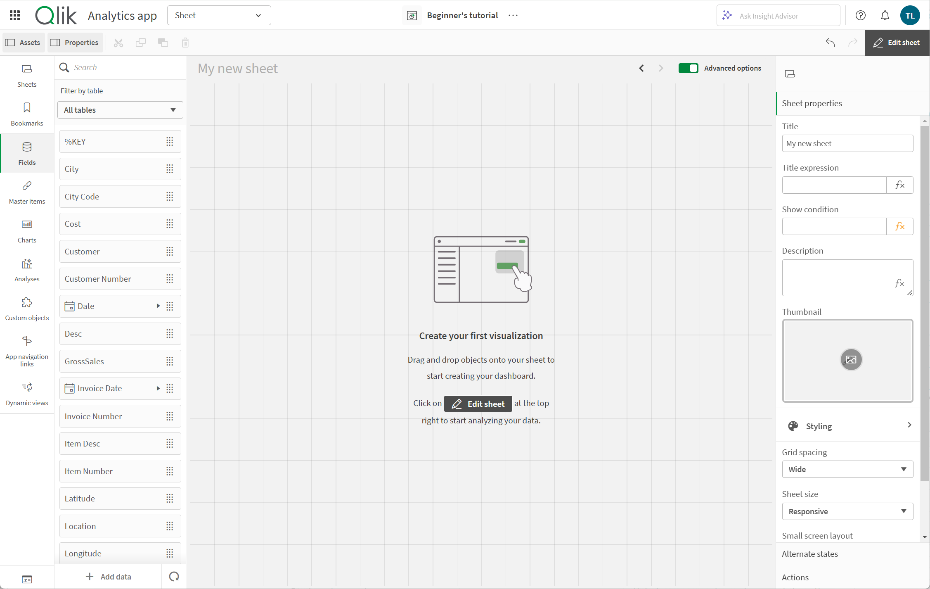Expand the Date field tree item
The height and width of the screenshot is (589, 930).
157,306
